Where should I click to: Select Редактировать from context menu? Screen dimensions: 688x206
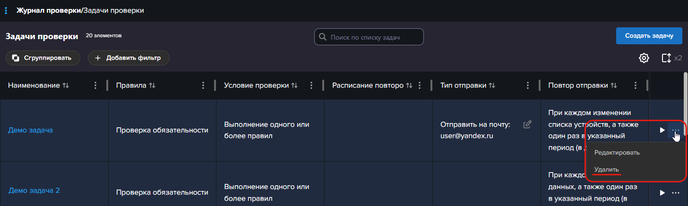(617, 153)
